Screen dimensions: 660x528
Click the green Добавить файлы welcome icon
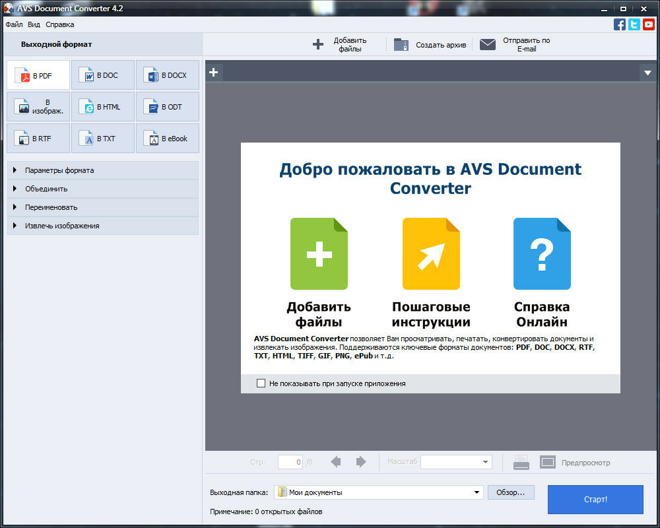[319, 253]
